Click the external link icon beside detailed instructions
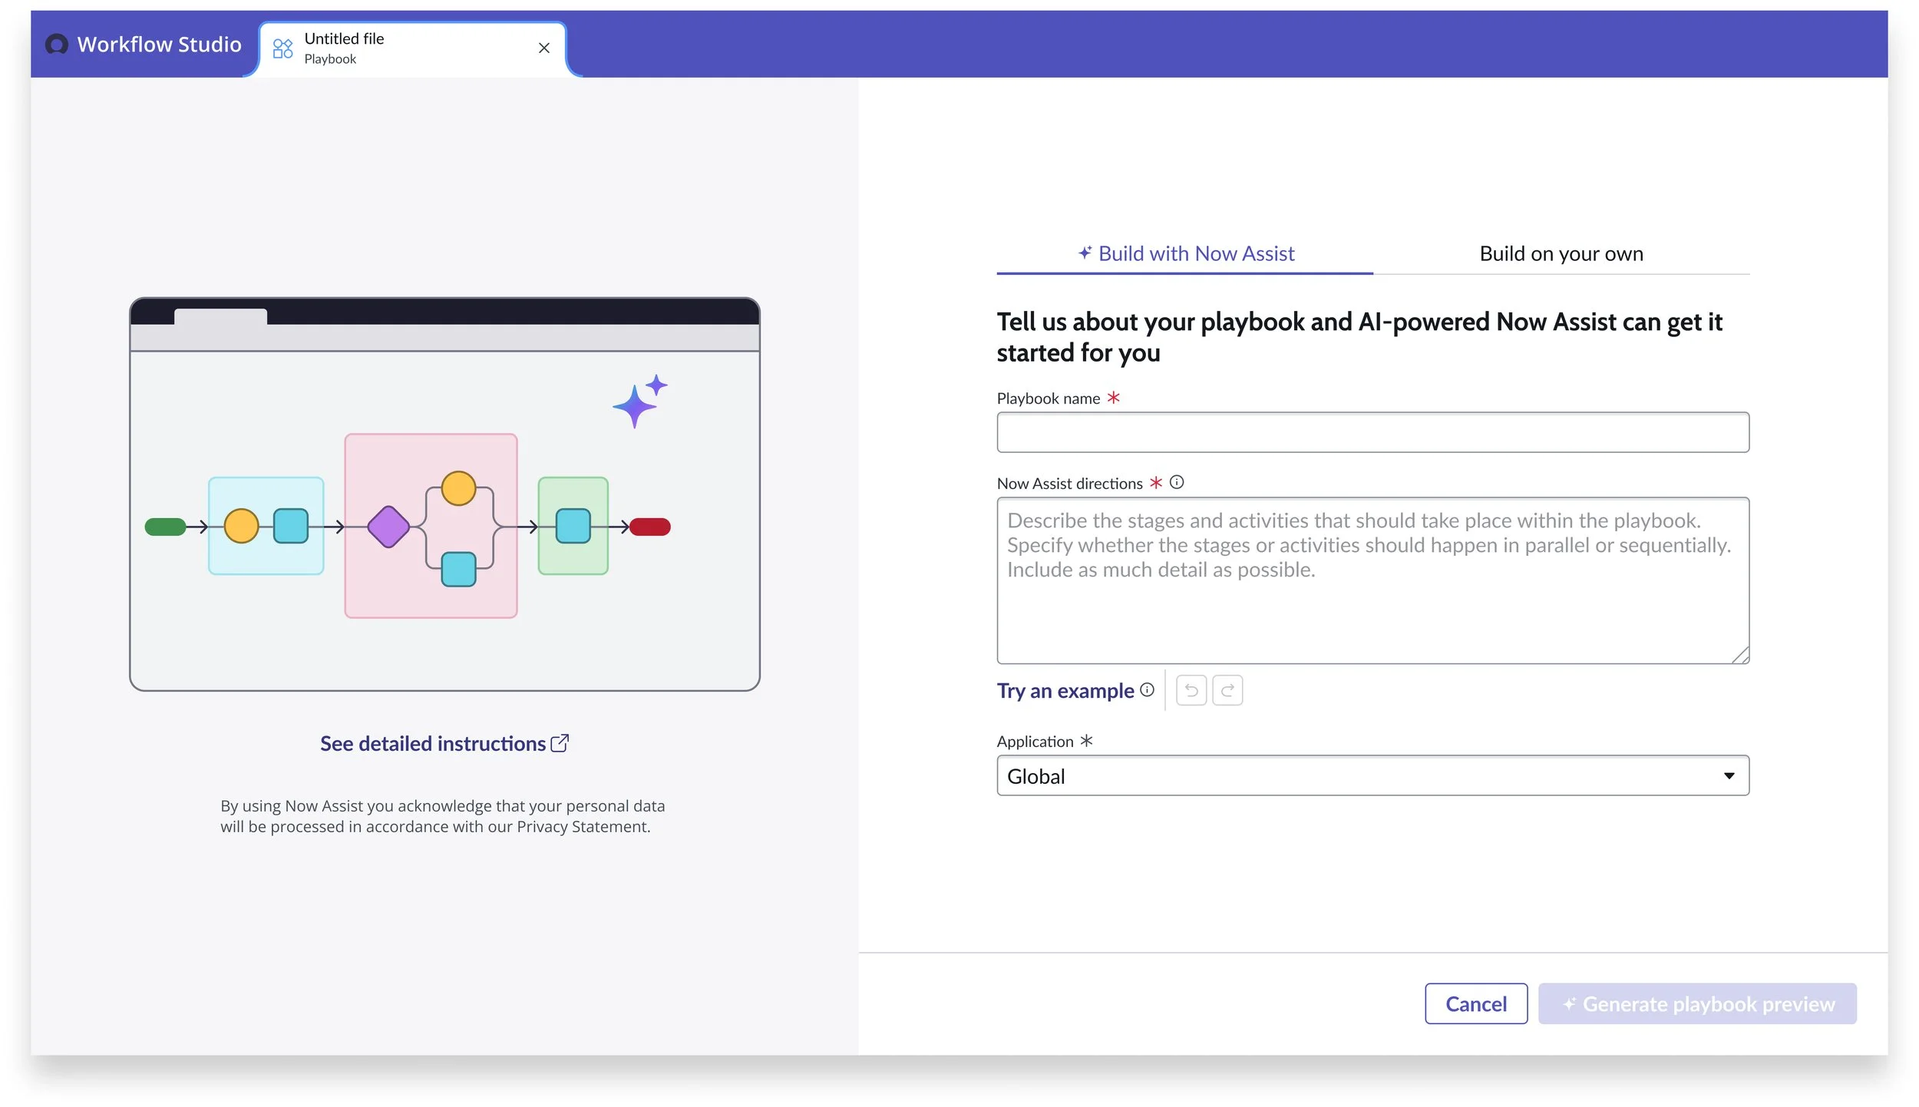Image resolution: width=1919 pixels, height=1107 pixels. (x=560, y=742)
